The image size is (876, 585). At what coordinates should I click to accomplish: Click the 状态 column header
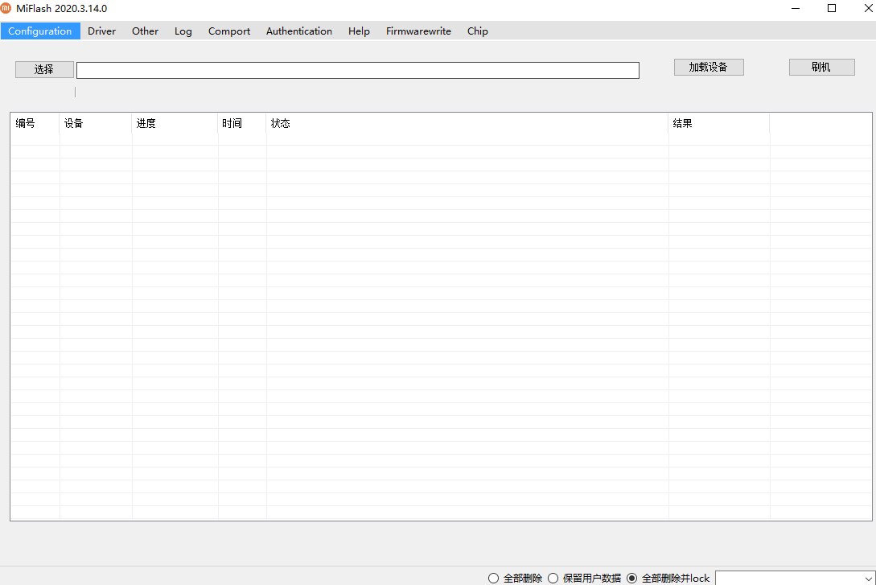point(467,124)
